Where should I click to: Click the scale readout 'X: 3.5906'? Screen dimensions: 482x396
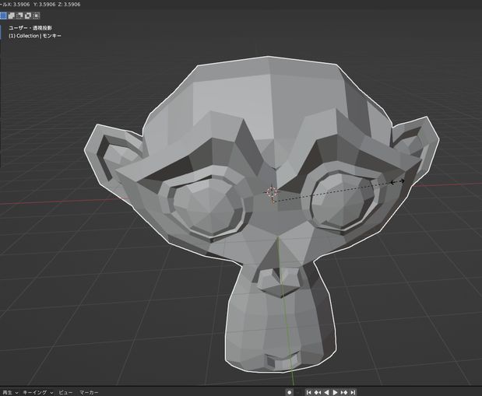point(19,5)
